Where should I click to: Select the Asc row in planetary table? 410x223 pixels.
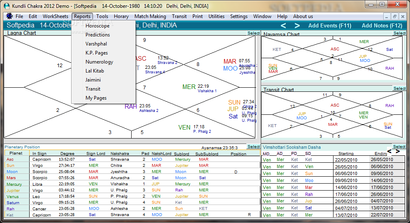pyautogui.click(x=132, y=159)
